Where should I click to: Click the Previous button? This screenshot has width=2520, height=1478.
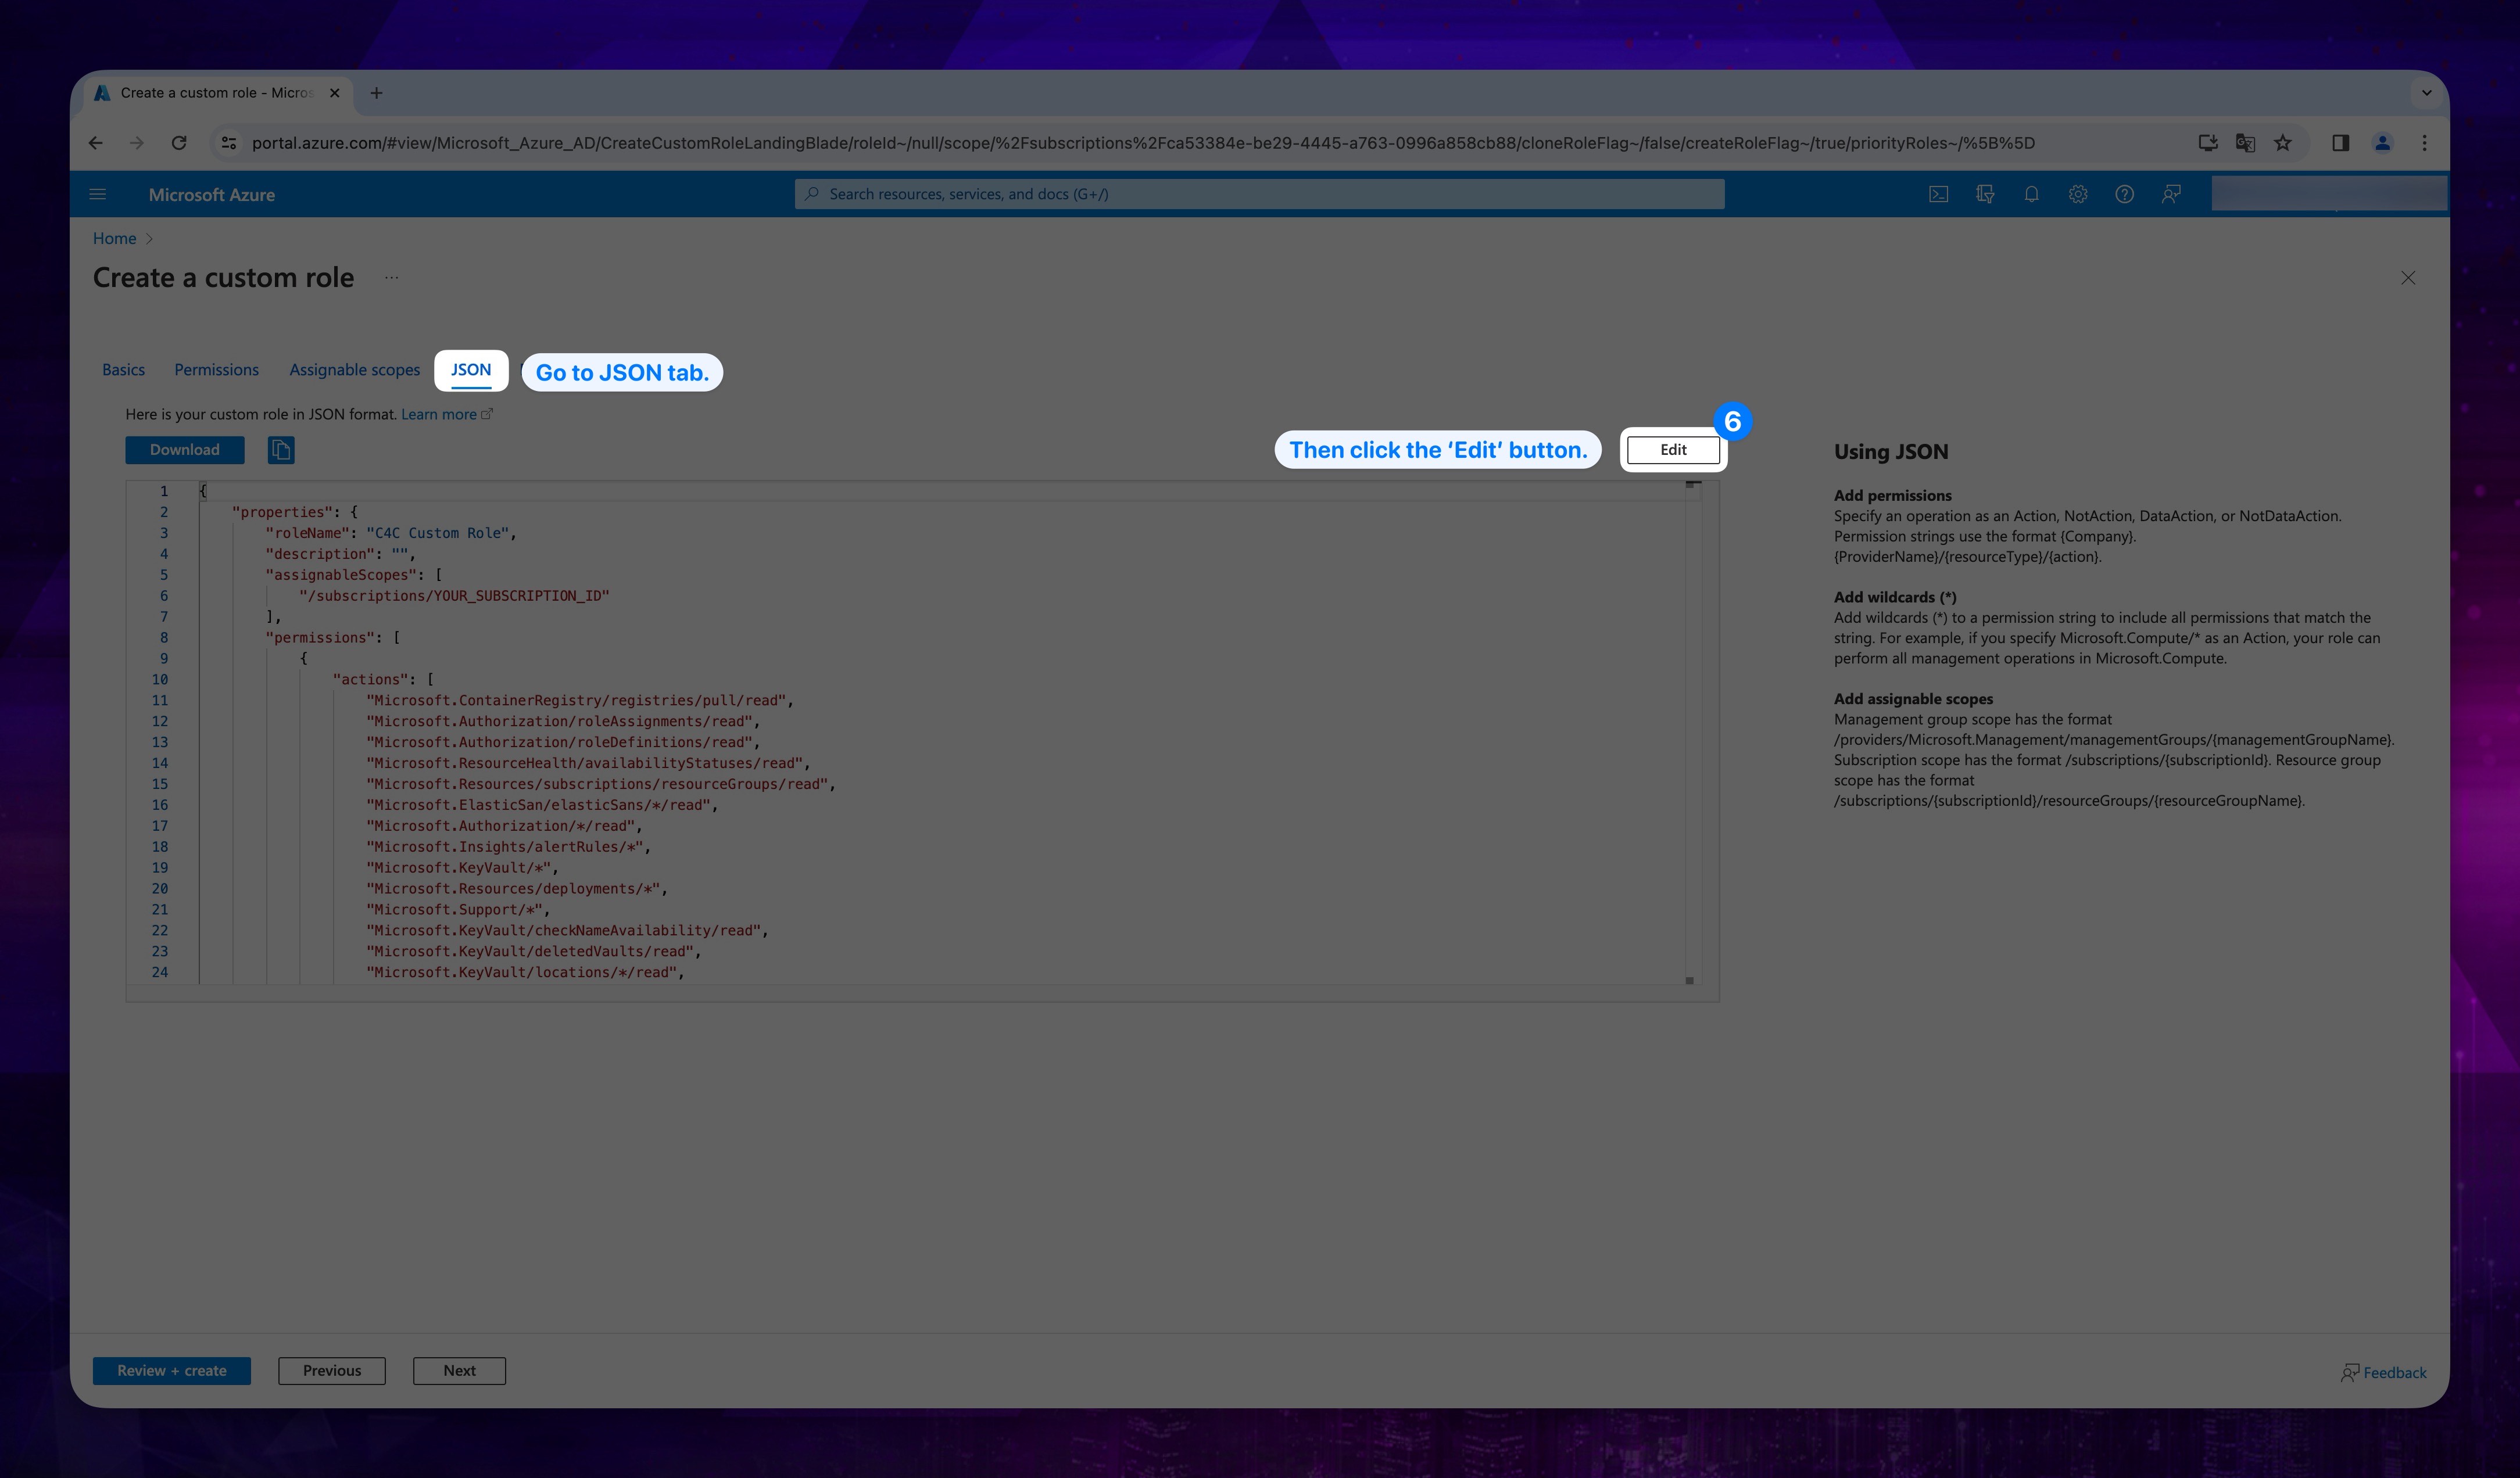[x=332, y=1370]
